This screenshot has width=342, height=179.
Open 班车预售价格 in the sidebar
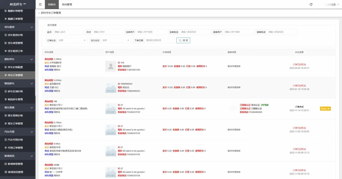(15, 116)
